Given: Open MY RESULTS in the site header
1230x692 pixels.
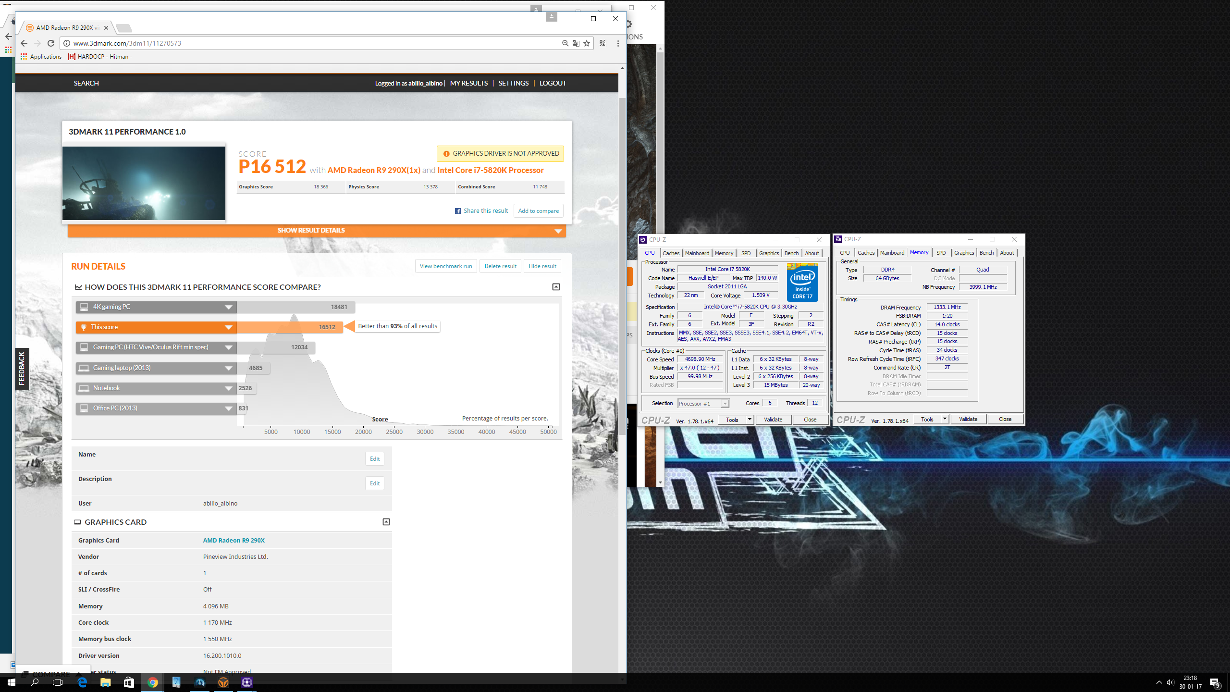Looking at the screenshot, I should click(x=469, y=83).
